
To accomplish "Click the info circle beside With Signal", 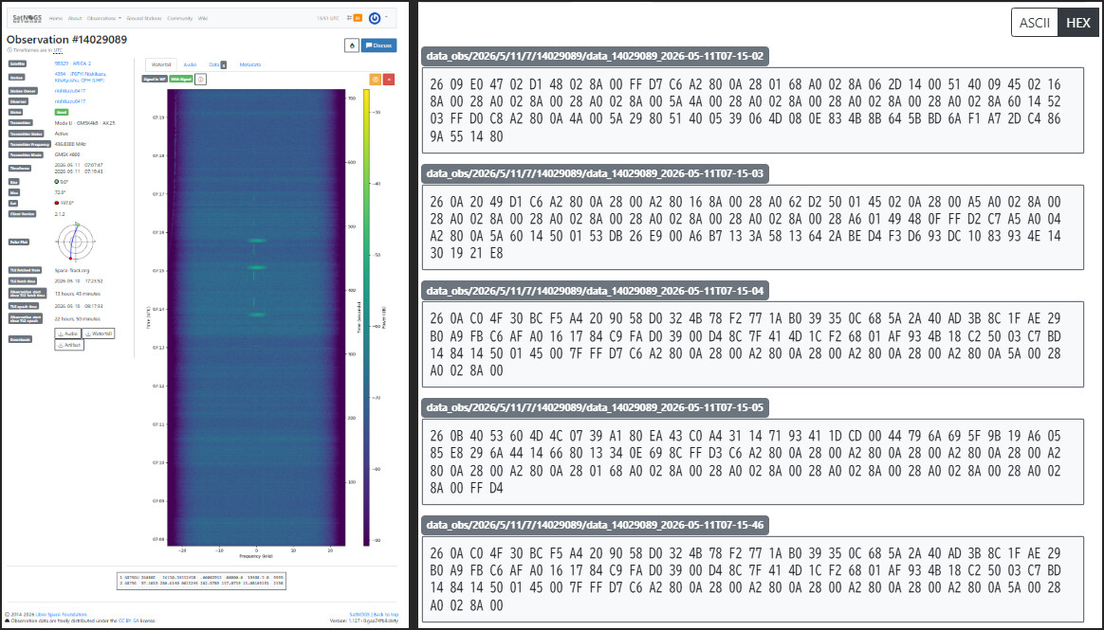I will (x=201, y=80).
